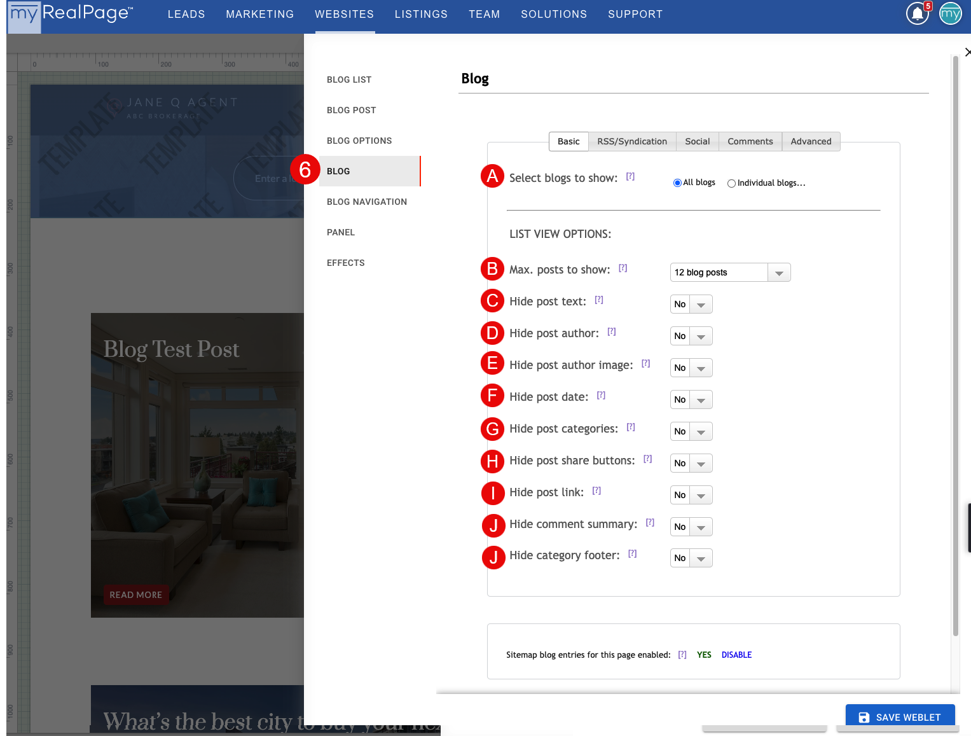Click the YES sitemap link

[704, 655]
